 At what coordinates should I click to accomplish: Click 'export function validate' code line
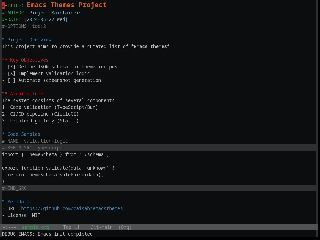(x=58, y=168)
